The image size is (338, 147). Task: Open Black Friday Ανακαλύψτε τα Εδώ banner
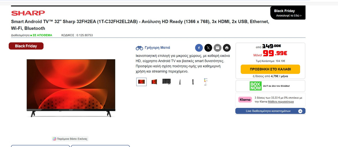288,13
